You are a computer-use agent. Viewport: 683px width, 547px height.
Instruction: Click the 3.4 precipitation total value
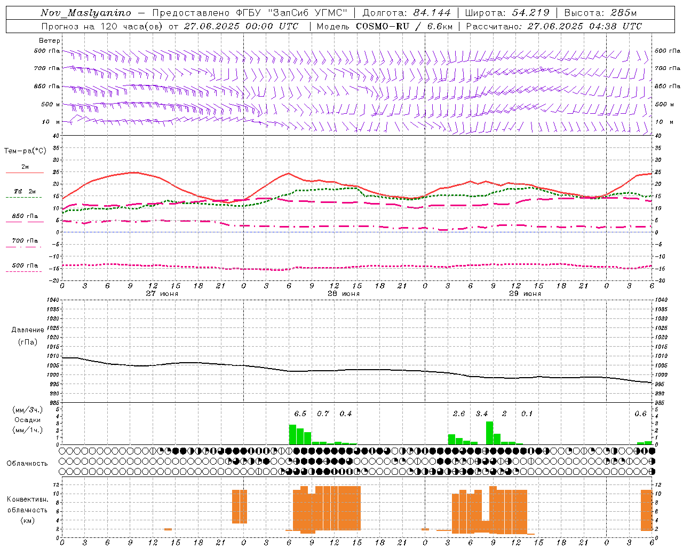(x=482, y=414)
